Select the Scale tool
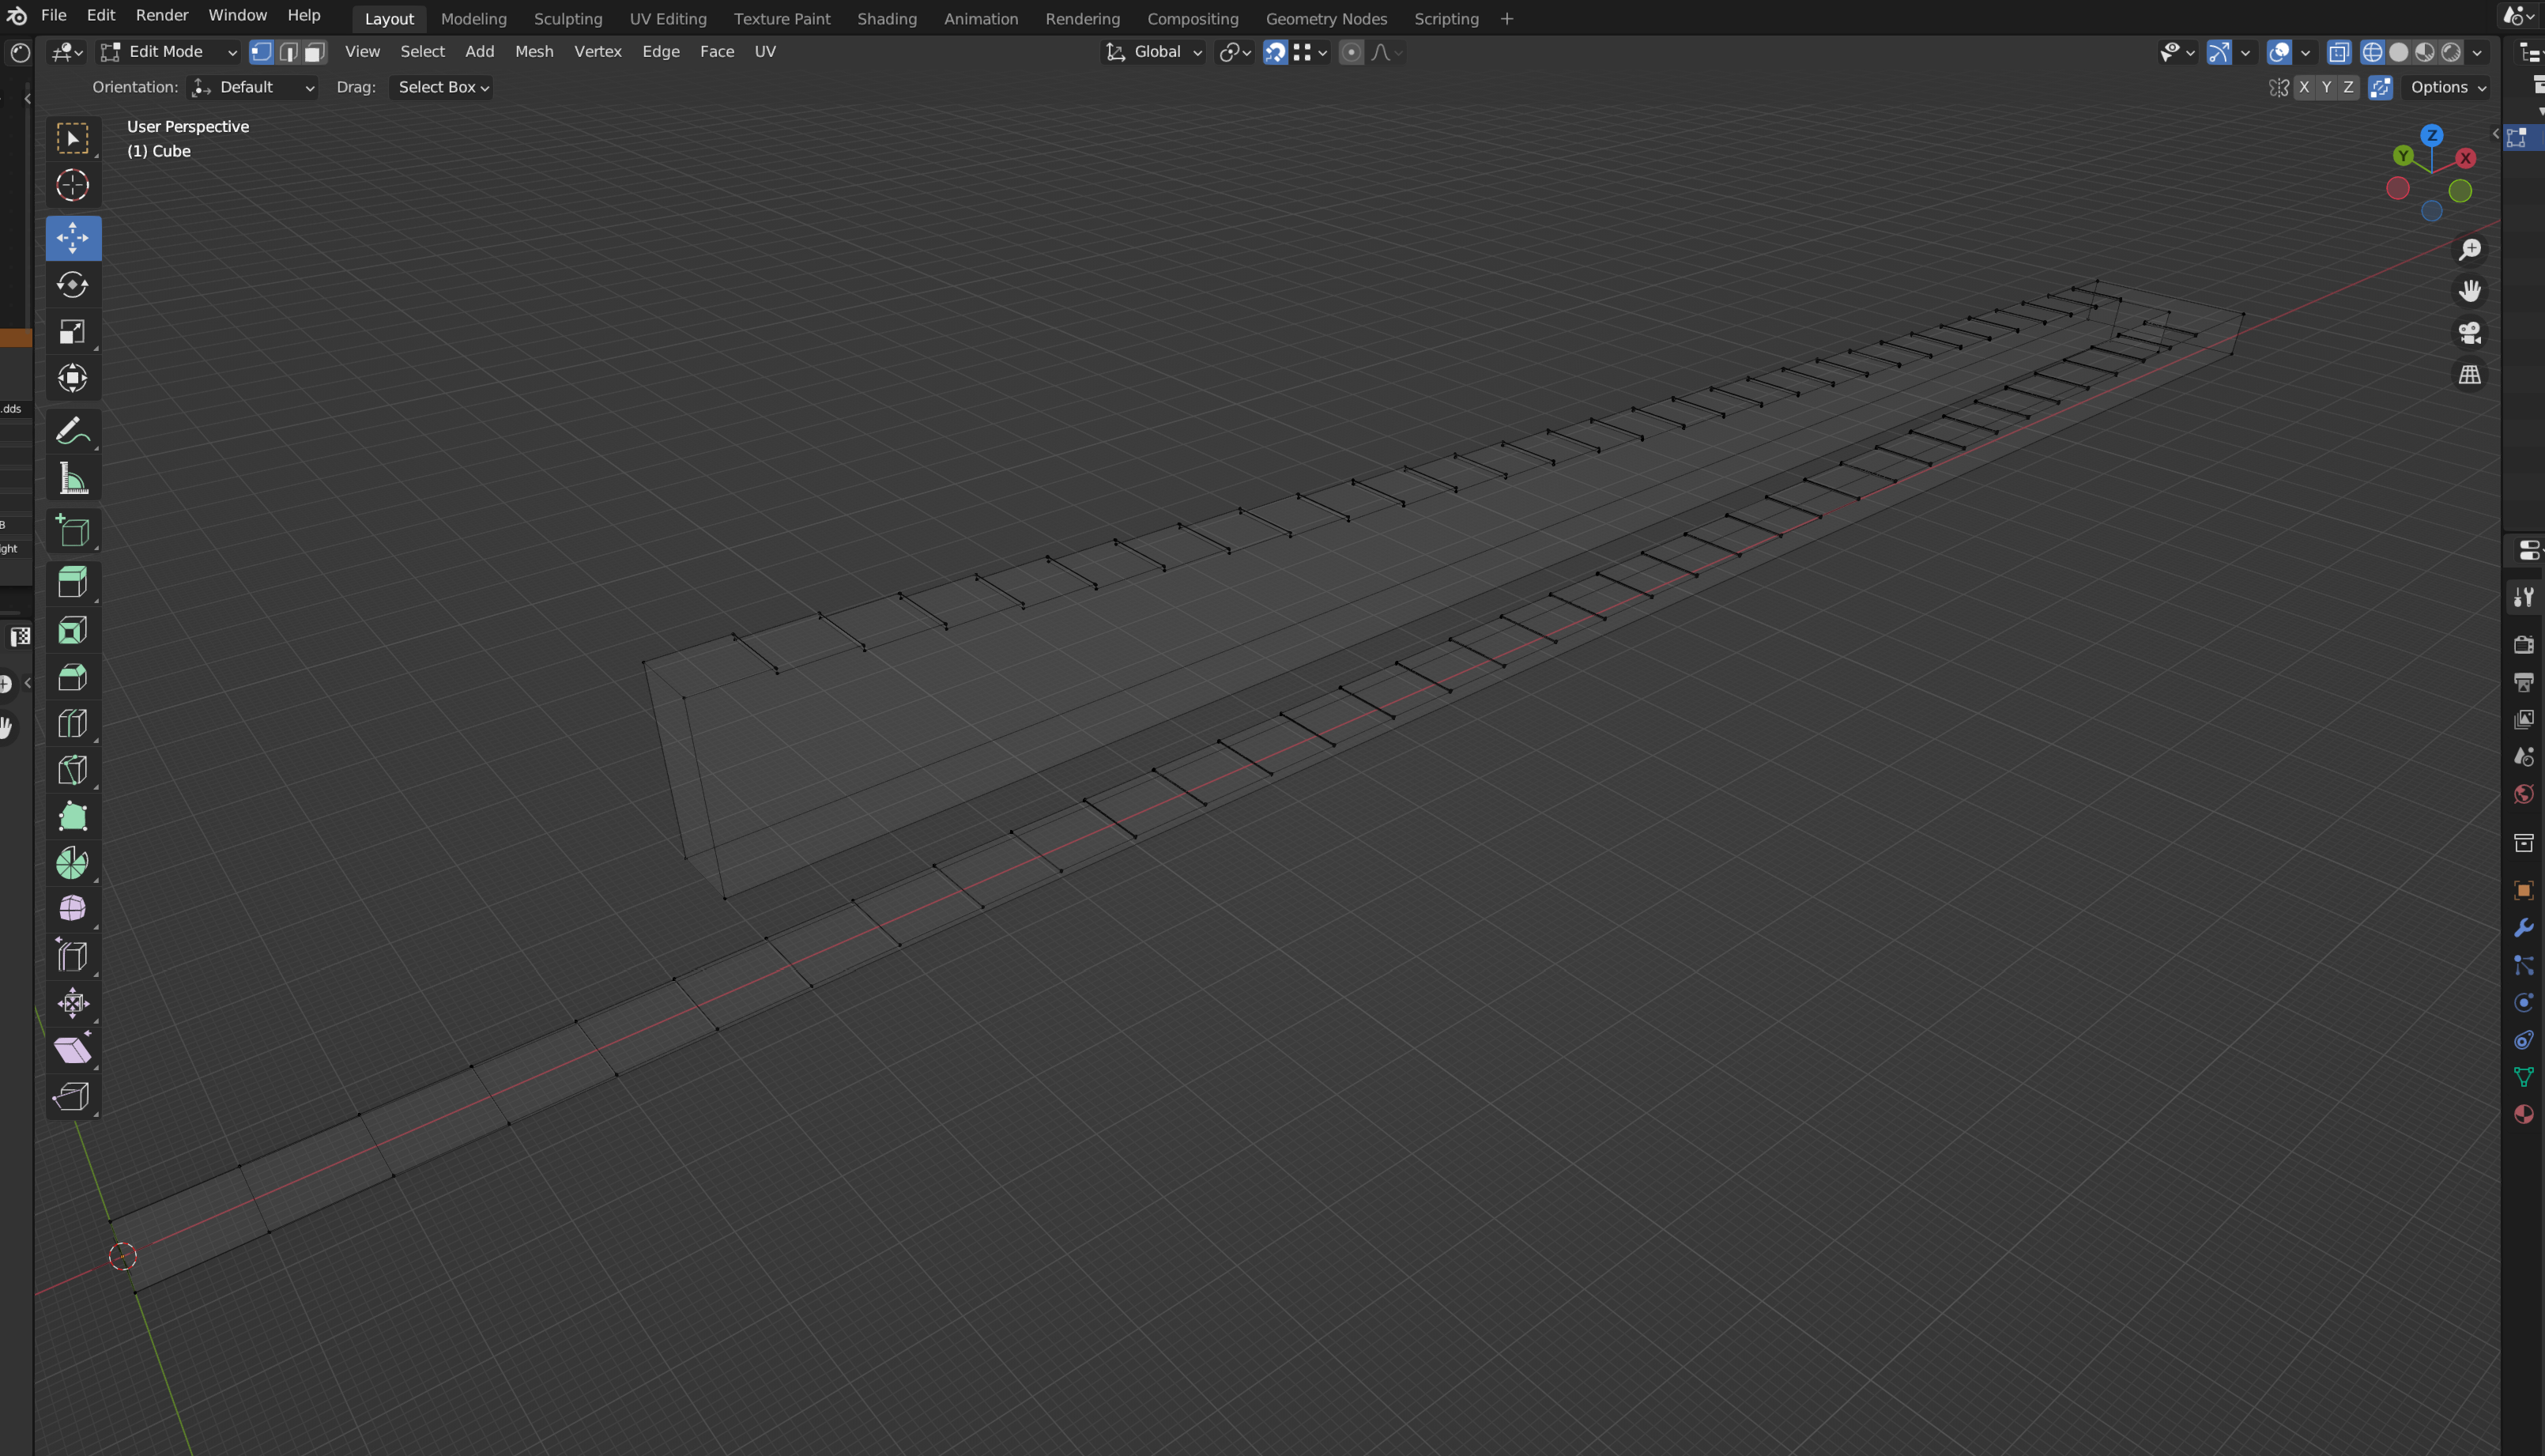The image size is (2545, 1456). click(72, 332)
